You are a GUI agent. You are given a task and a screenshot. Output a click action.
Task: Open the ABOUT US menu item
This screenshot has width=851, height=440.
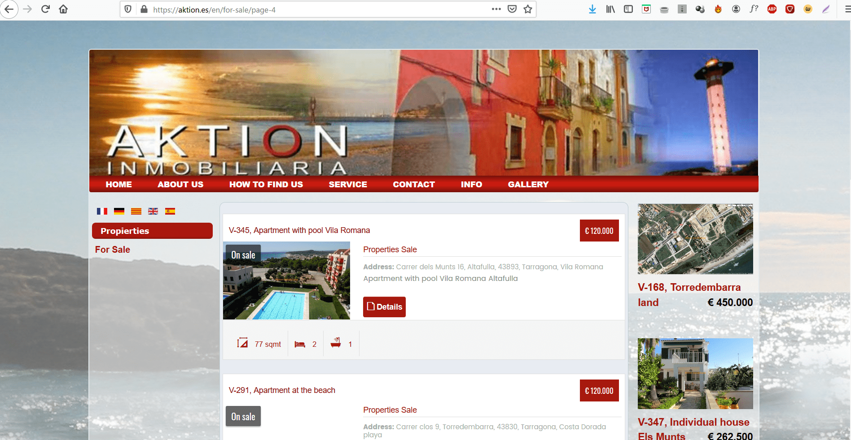180,184
